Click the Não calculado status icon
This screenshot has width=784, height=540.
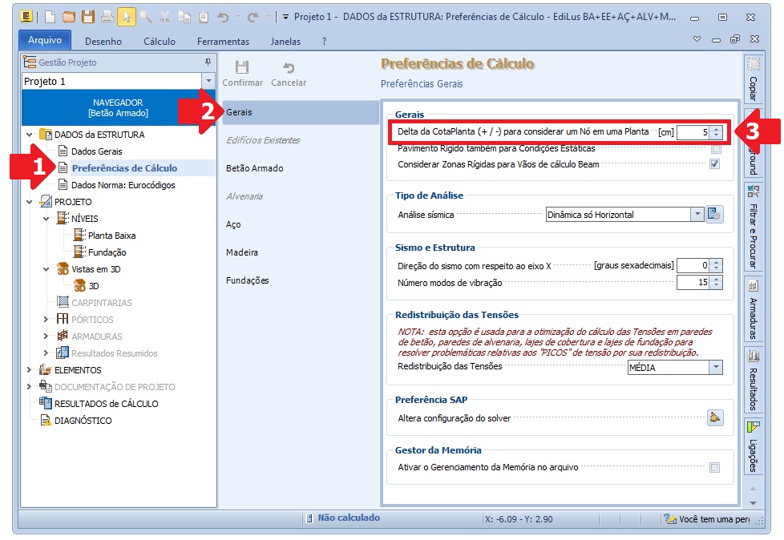tap(309, 518)
